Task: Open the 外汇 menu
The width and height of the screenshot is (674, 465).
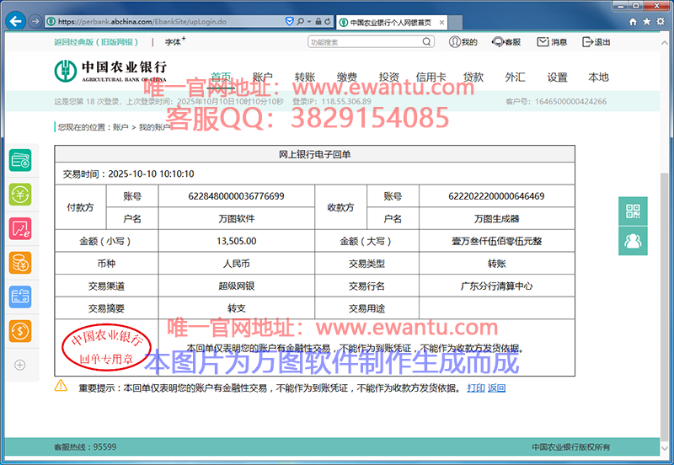Action: pyautogui.click(x=515, y=77)
